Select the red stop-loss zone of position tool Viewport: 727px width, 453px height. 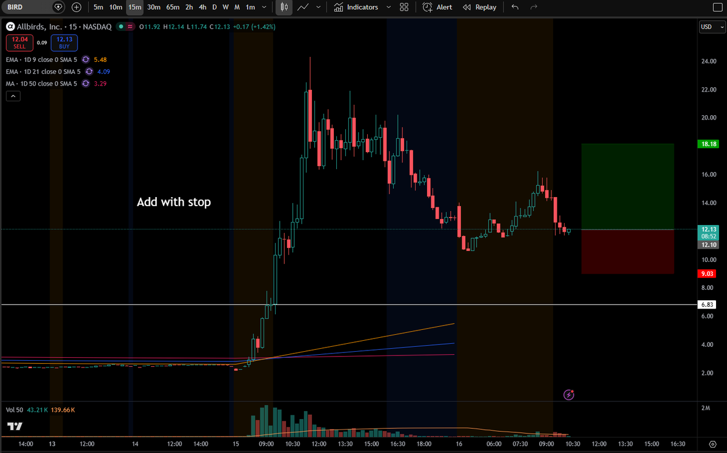(x=628, y=251)
